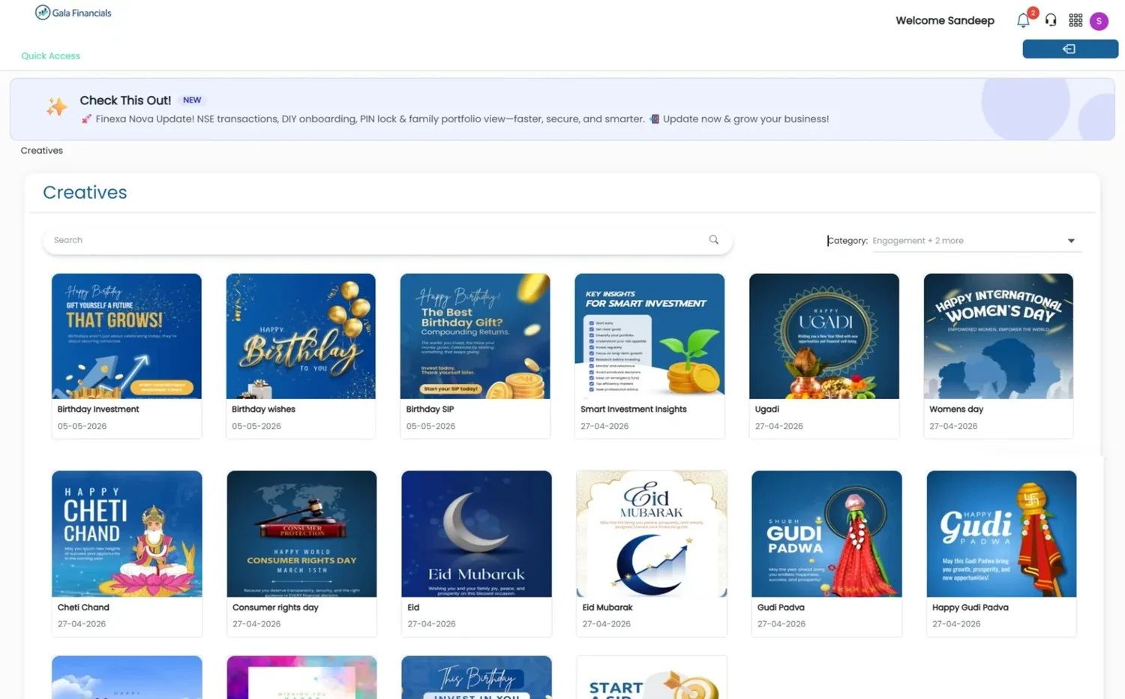Screen dimensions: 1125x699
Task: Select the Gudi Padva thumbnail
Action: point(826,534)
